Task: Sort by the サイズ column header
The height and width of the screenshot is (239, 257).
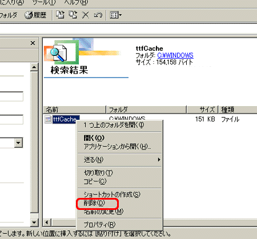Action: (x=202, y=110)
